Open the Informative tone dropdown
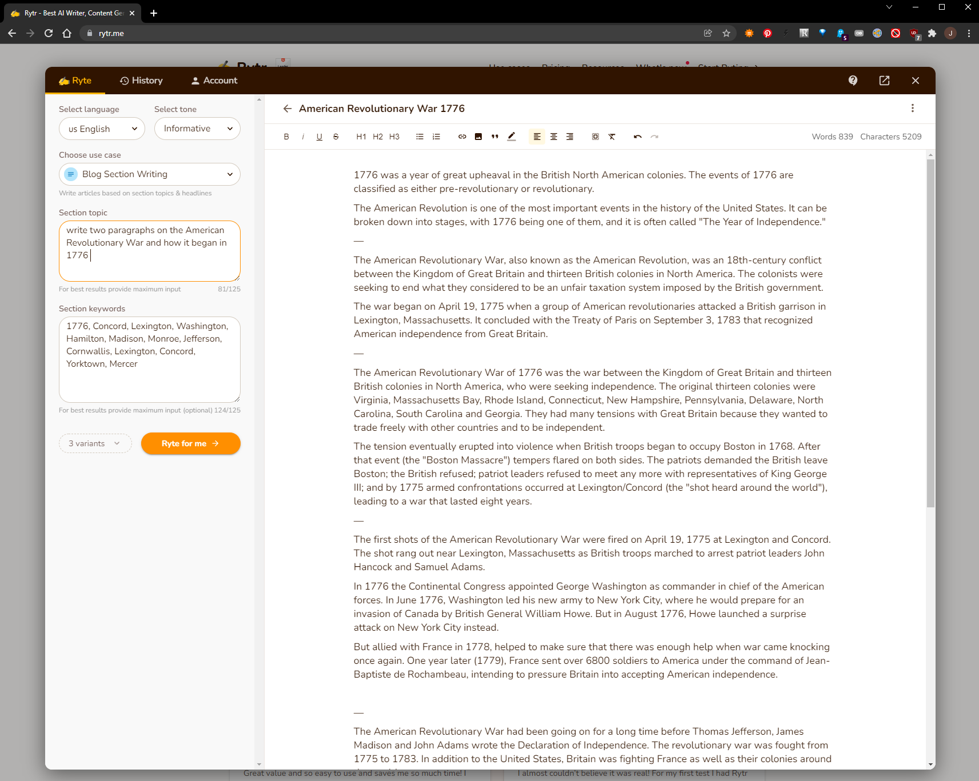The height and width of the screenshot is (781, 979). (197, 129)
